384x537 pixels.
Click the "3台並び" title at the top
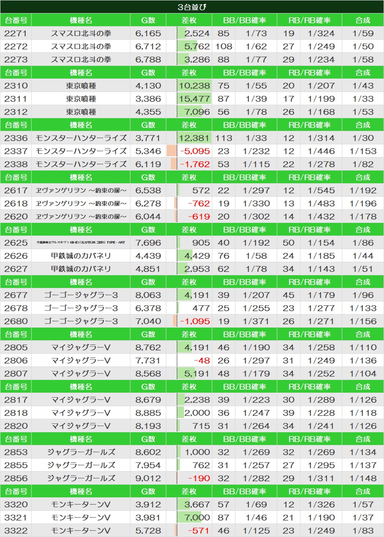click(192, 7)
